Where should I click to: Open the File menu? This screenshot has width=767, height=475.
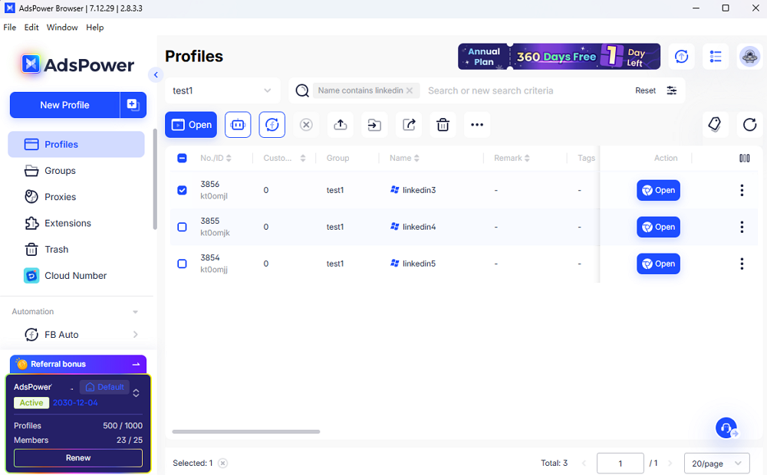pyautogui.click(x=10, y=28)
